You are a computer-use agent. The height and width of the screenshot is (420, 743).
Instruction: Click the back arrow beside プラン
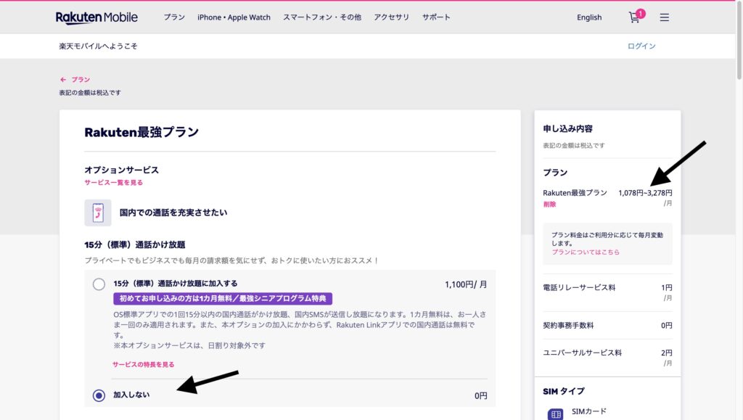tap(63, 80)
